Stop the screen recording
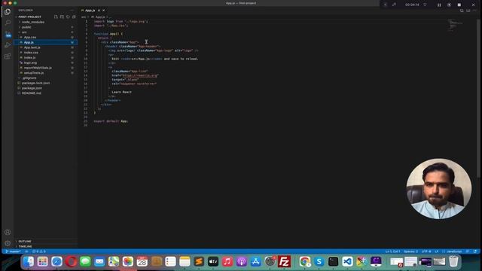 [459, 5]
